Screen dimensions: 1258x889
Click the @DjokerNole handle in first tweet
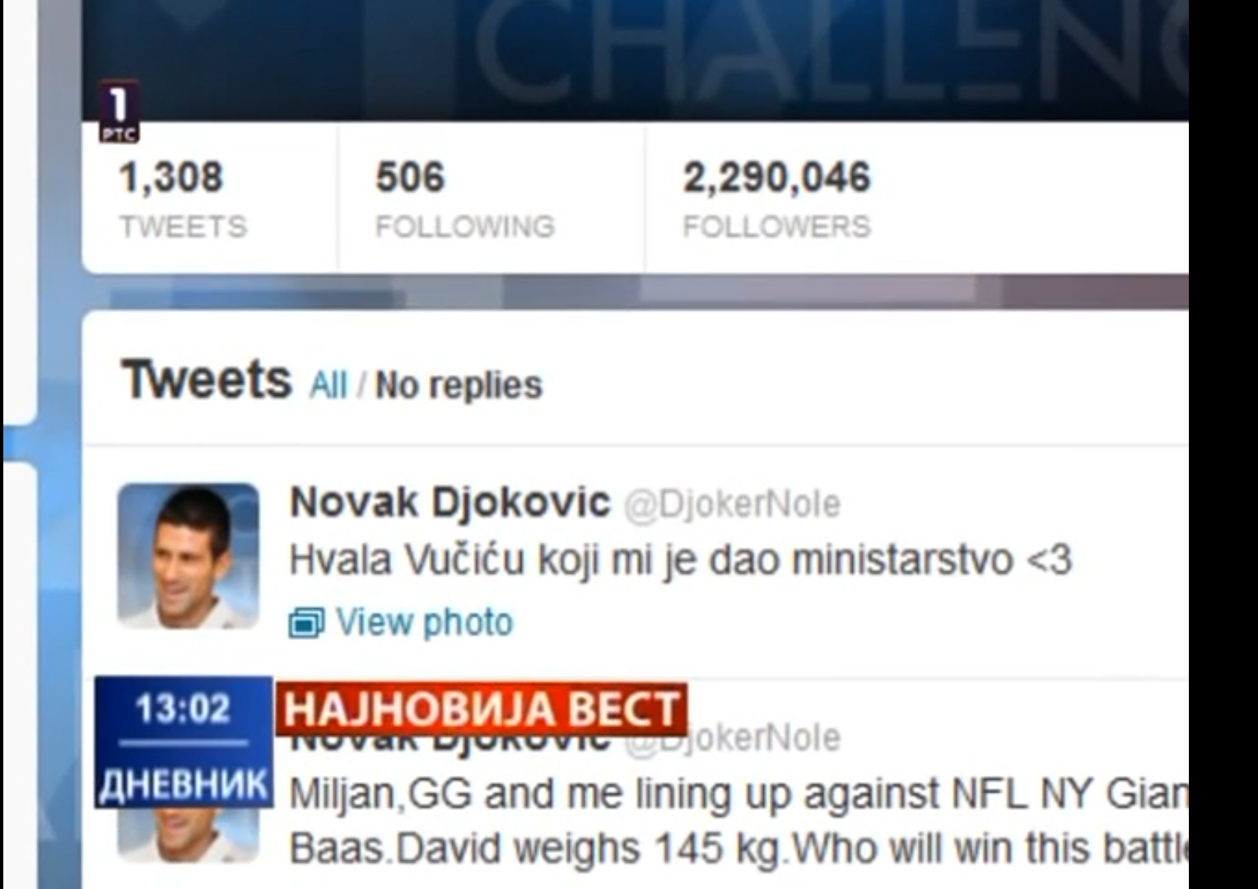pyautogui.click(x=732, y=504)
